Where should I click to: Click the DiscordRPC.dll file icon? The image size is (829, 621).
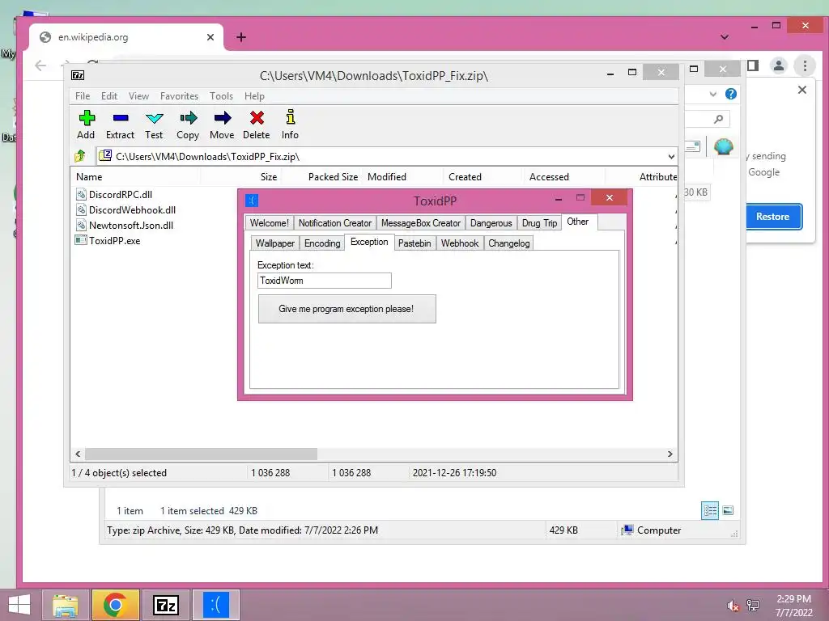pos(81,194)
